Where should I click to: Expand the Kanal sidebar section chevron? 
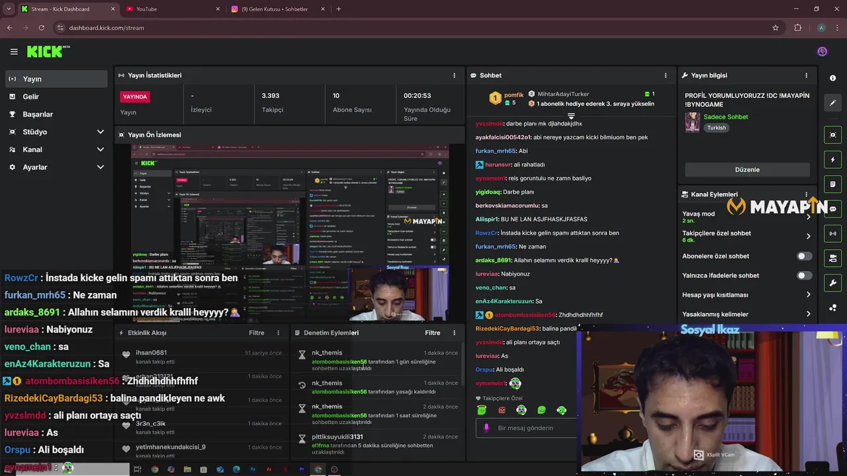pyautogui.click(x=101, y=150)
